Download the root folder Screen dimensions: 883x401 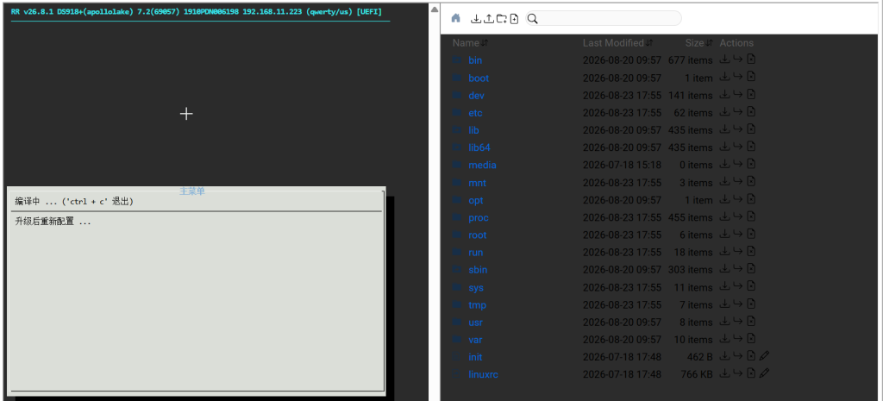(x=725, y=234)
